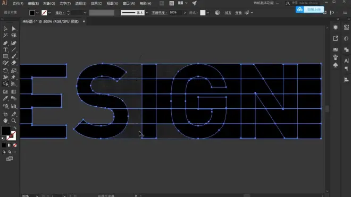Screen dimensions: 351x197
Task: Set paint mode to None
Action: coord(15,145)
